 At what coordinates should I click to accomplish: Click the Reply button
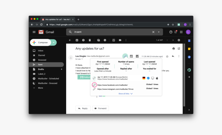coord(83,108)
